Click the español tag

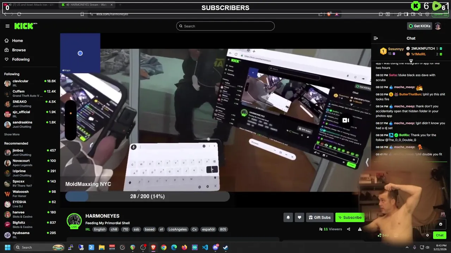(x=208, y=229)
